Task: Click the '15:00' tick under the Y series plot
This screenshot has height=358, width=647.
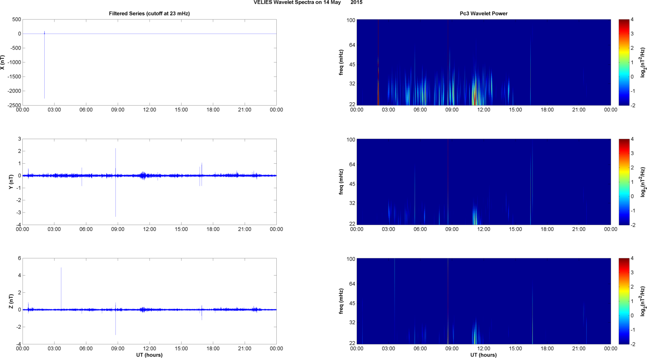Action: coord(181,229)
